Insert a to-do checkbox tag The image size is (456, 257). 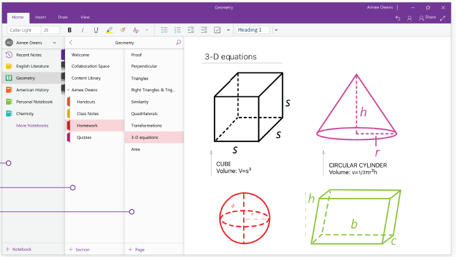[217, 30]
